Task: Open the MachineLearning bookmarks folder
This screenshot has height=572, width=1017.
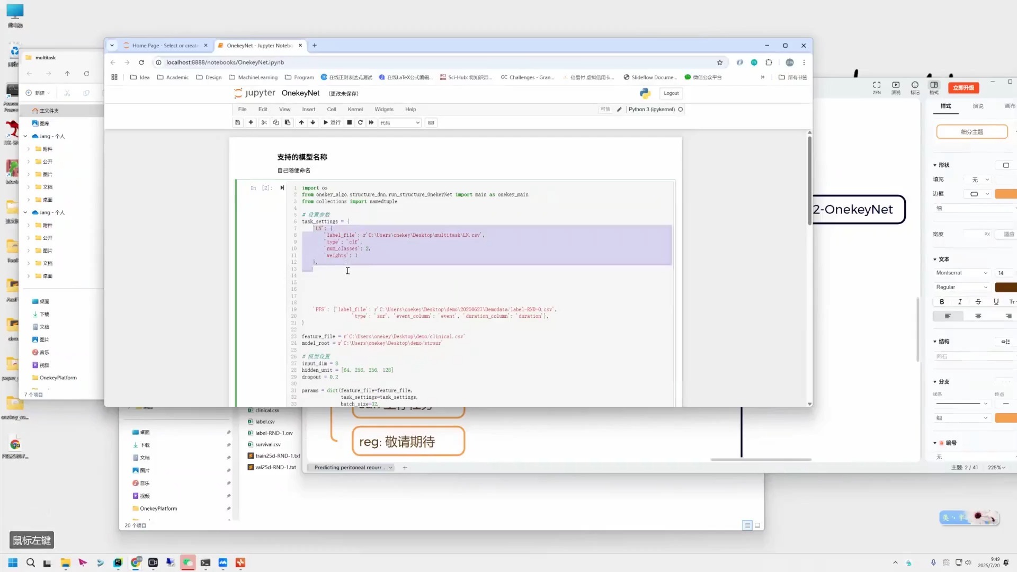Action: 253,77
